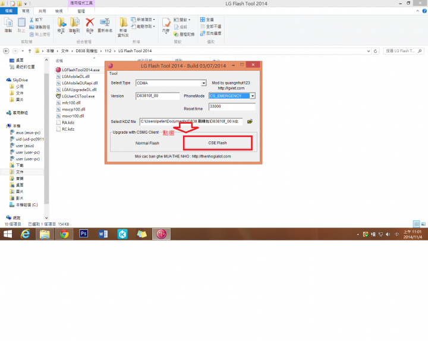This screenshot has width=428, height=341.
Task: Click the Version input field
Action: [158, 96]
